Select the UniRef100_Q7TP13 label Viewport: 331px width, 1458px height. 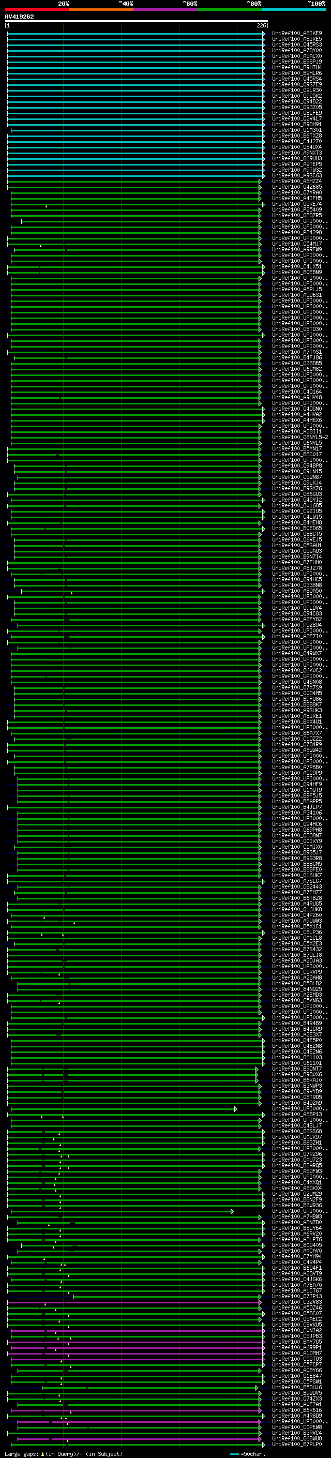[x=297, y=1296]
